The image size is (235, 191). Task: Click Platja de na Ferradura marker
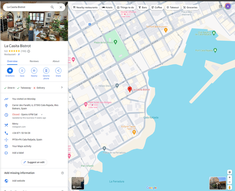point(104,149)
